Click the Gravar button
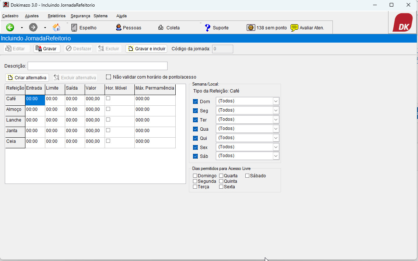The width and height of the screenshot is (418, 261). [47, 49]
